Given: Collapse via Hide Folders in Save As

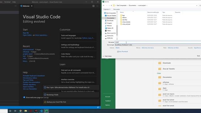Looking at the screenshot, I should (x=107, y=56).
